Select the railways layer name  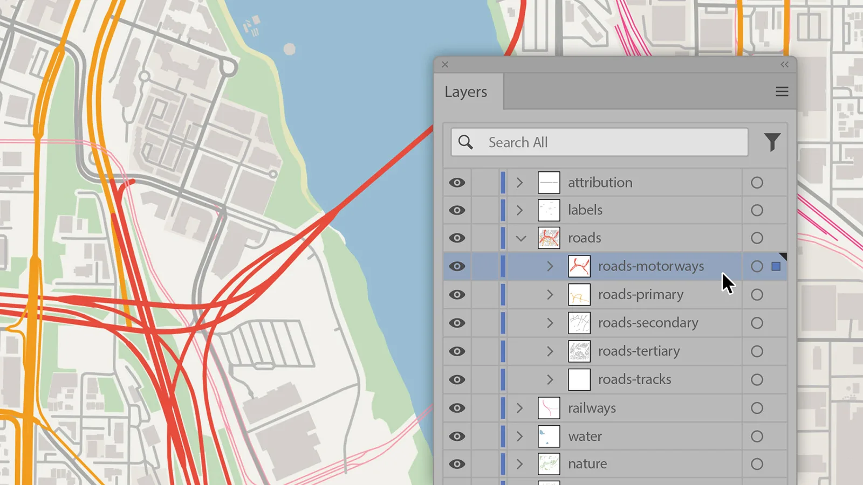pos(592,408)
